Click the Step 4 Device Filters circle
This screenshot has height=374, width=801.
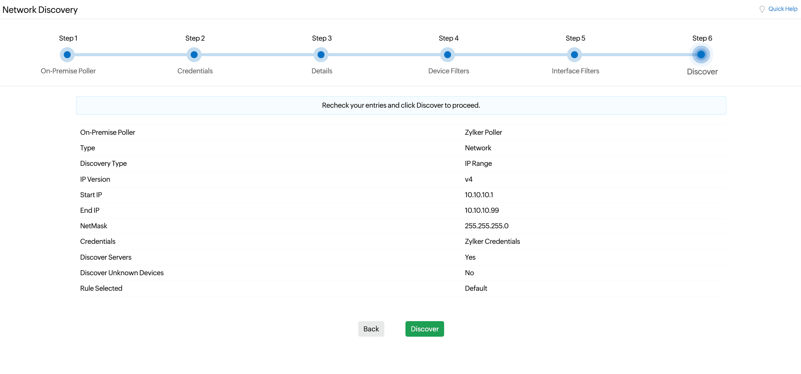[447, 55]
